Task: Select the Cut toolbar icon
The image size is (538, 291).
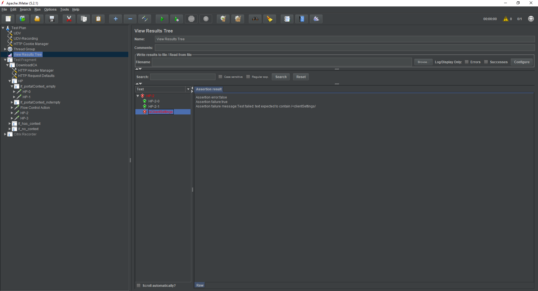Action: 69,19
